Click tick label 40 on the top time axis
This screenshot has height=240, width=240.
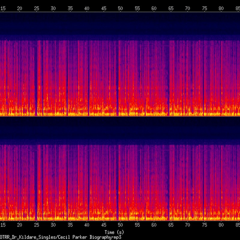pyautogui.click(x=87, y=8)
